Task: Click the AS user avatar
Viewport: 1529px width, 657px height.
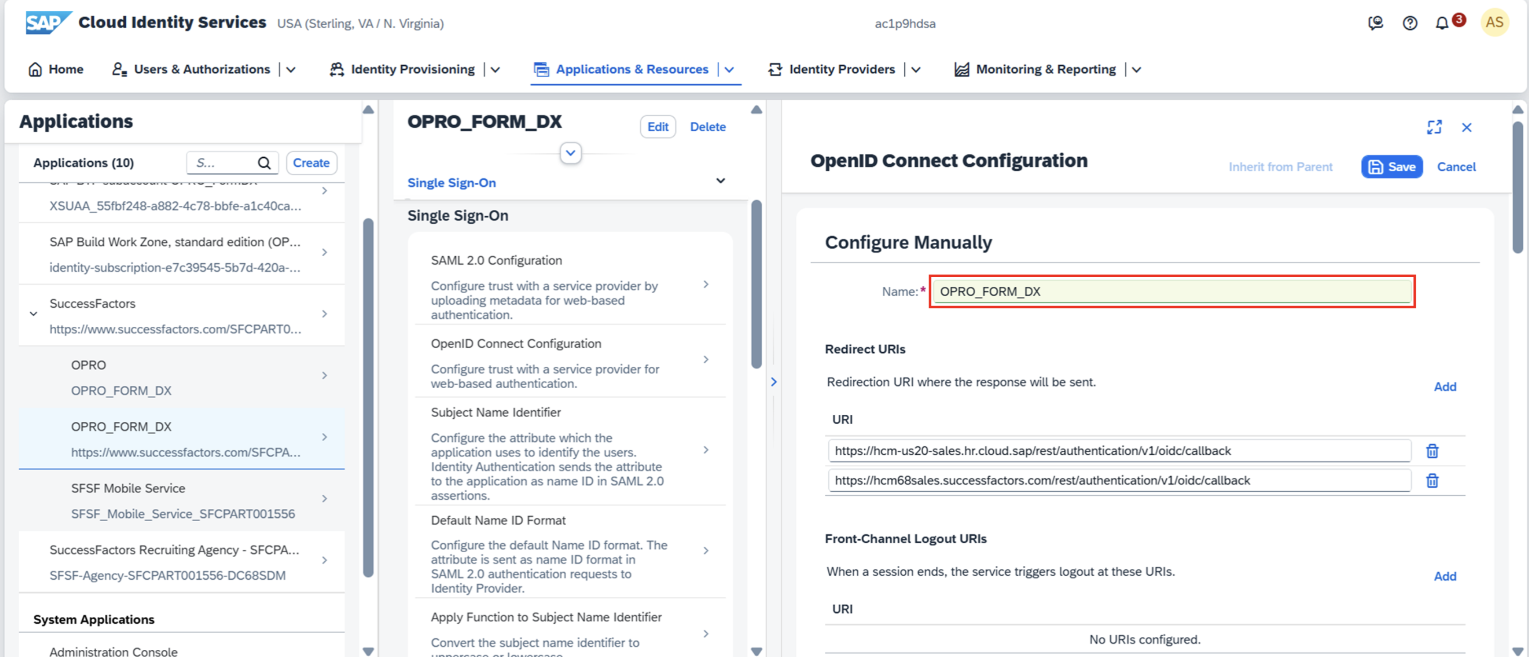Action: (x=1494, y=22)
